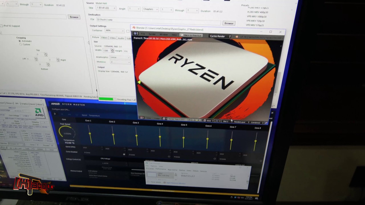Image resolution: width=365 pixels, height=205 pixels.
Task: Click the channel display icon beside Combined
Action: [x=266, y=123]
